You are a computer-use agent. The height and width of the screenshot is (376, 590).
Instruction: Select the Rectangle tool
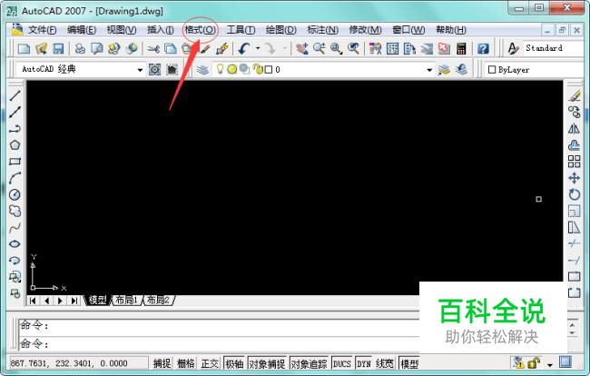(15, 162)
